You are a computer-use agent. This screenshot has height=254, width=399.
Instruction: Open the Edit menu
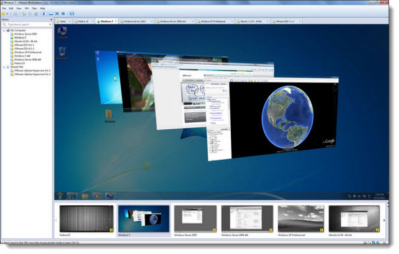click(11, 9)
